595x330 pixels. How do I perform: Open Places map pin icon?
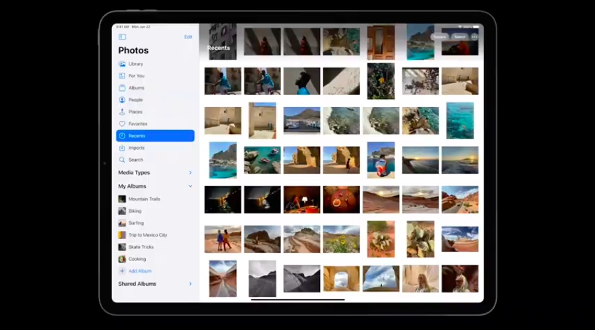tap(122, 112)
